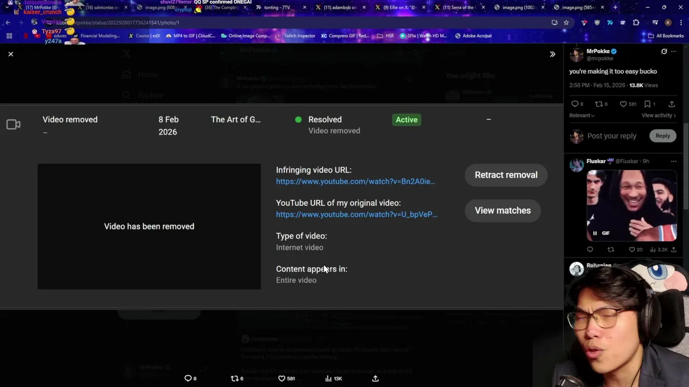Open Grok icon next to MrPokke's name
The image size is (689, 387).
tap(664, 52)
